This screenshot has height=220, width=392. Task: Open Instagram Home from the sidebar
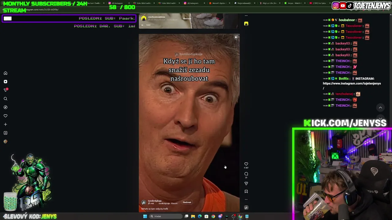[6, 73]
